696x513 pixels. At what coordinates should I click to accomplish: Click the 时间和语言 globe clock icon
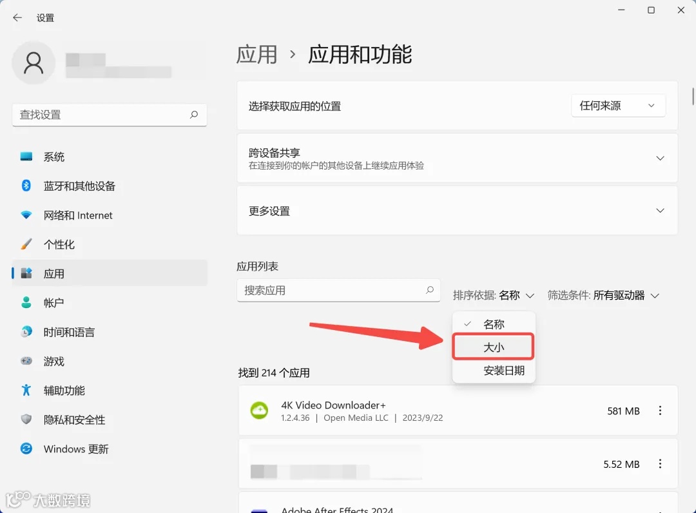[x=26, y=331]
